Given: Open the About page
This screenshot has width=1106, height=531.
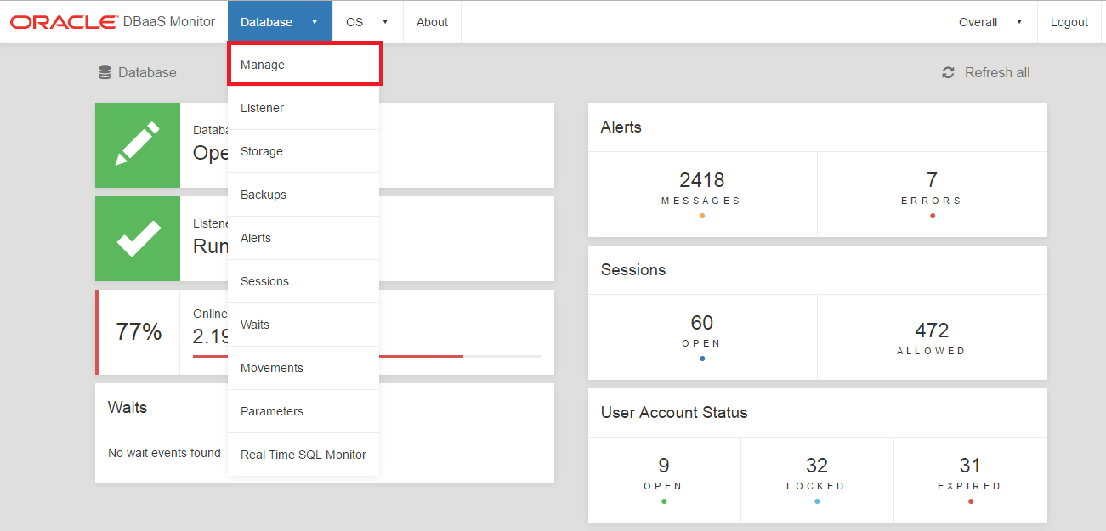Looking at the screenshot, I should tap(432, 22).
